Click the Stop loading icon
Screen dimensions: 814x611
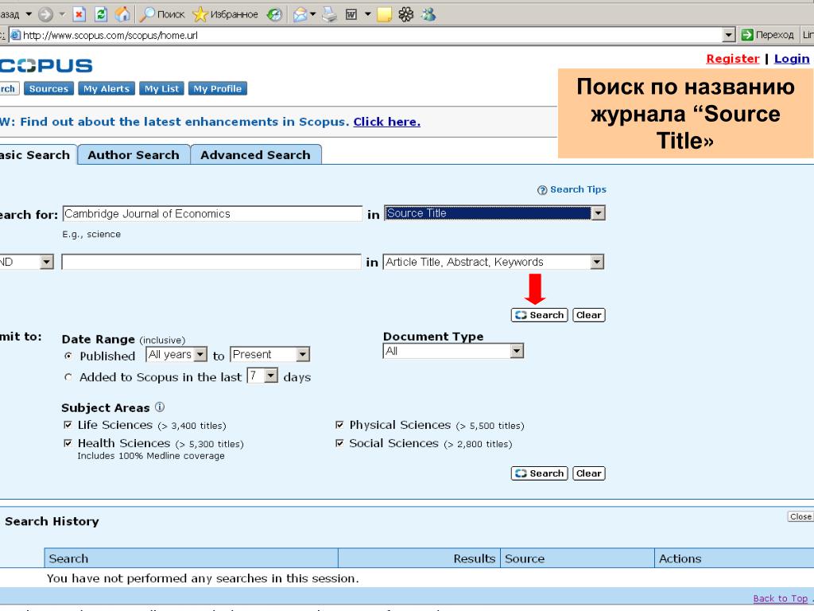point(79,14)
